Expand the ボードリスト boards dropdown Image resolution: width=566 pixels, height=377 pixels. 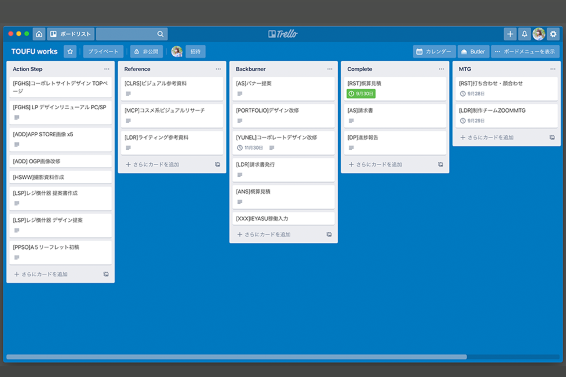(x=70, y=34)
